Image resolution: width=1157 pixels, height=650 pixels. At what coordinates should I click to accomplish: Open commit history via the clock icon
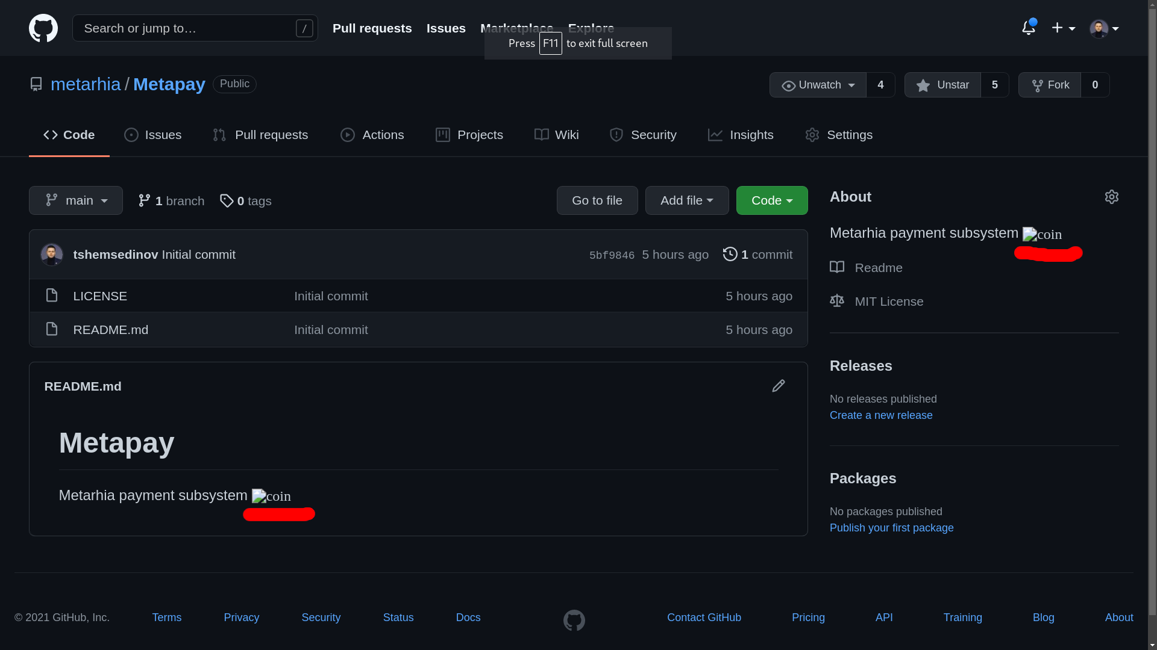tap(730, 254)
